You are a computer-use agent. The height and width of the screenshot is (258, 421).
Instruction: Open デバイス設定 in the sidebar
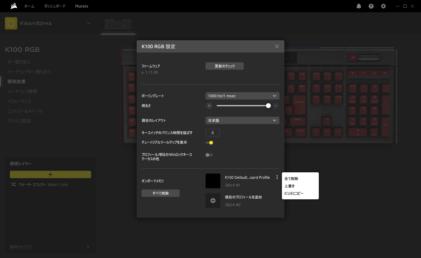19,121
